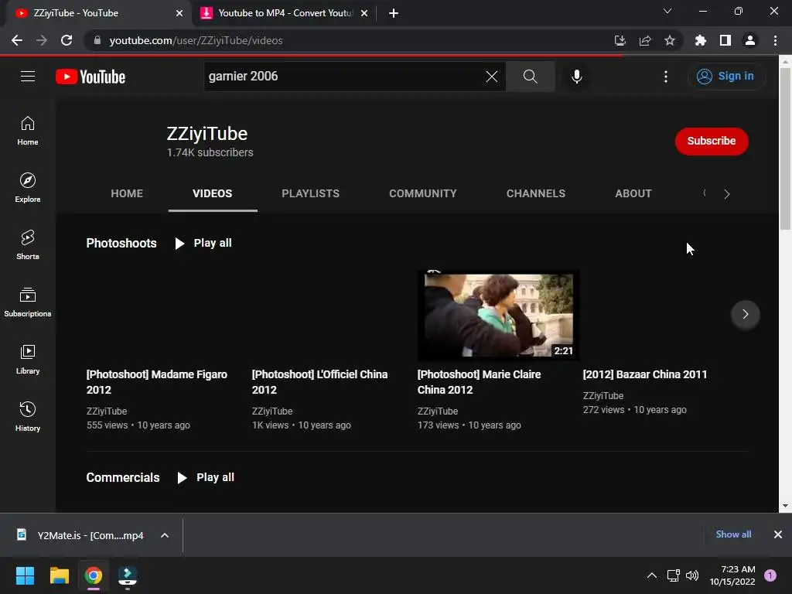Show next Photoshoots videos with arrow
792x594 pixels.
tap(745, 314)
